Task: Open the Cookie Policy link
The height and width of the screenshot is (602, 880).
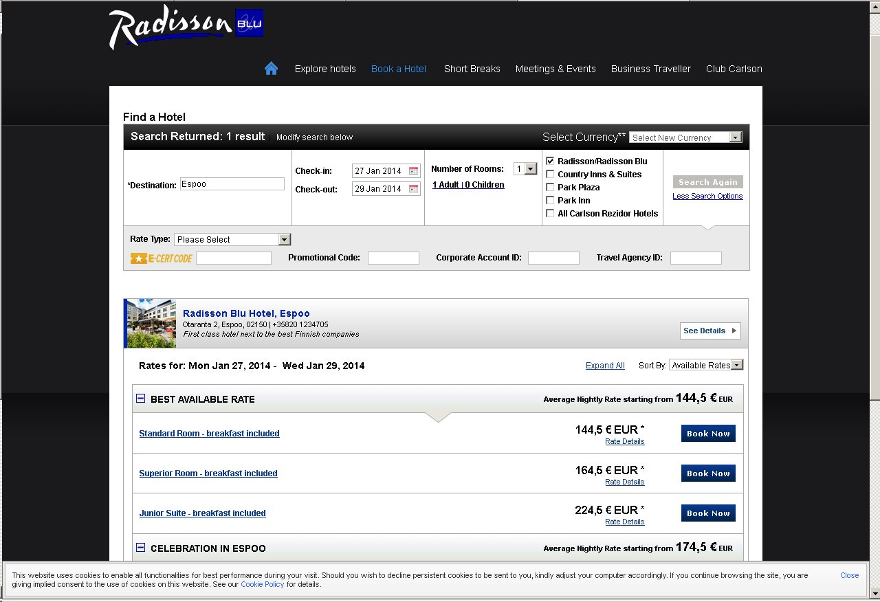Action: pyautogui.click(x=262, y=585)
